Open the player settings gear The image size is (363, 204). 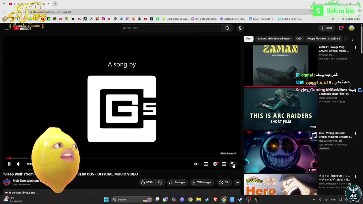[215, 164]
